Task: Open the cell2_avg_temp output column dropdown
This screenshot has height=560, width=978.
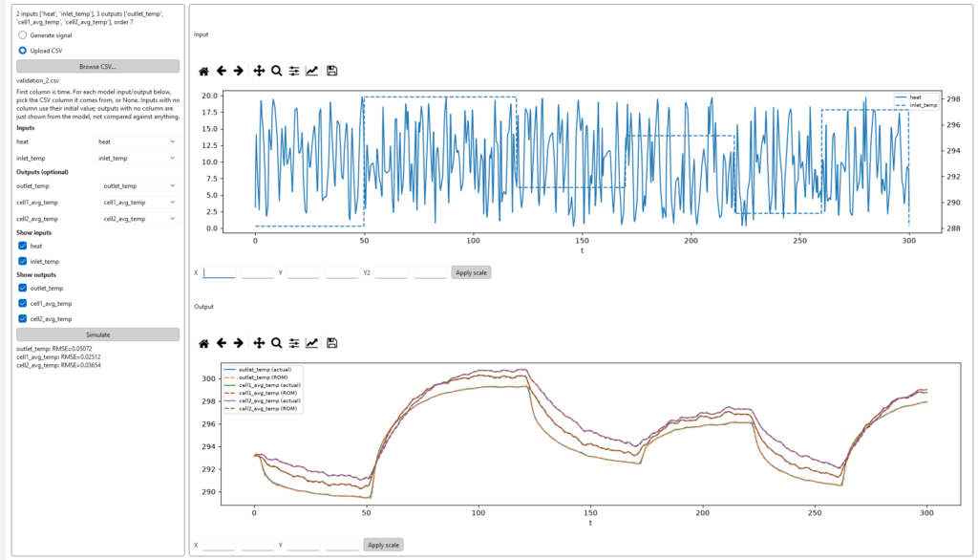Action: pos(139,219)
